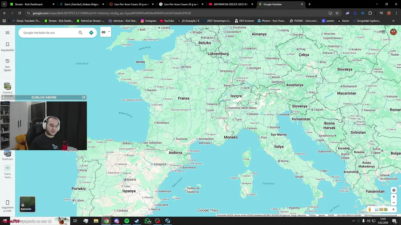401x225 pixels.
Task: Open the Stokholm recent place shortcut
Action: [x=8, y=155]
